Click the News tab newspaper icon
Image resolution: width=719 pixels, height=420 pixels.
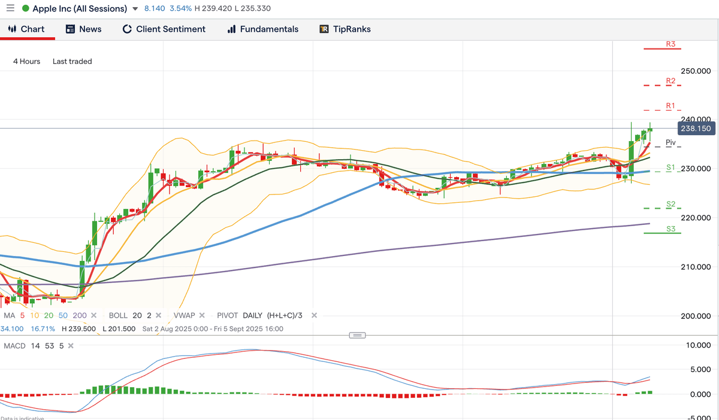click(70, 29)
